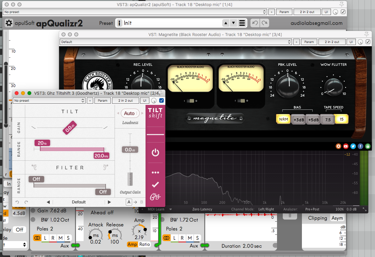
Task: Toggle the checkbox beside UI in Magnetite header
Action: pyautogui.click(x=368, y=41)
